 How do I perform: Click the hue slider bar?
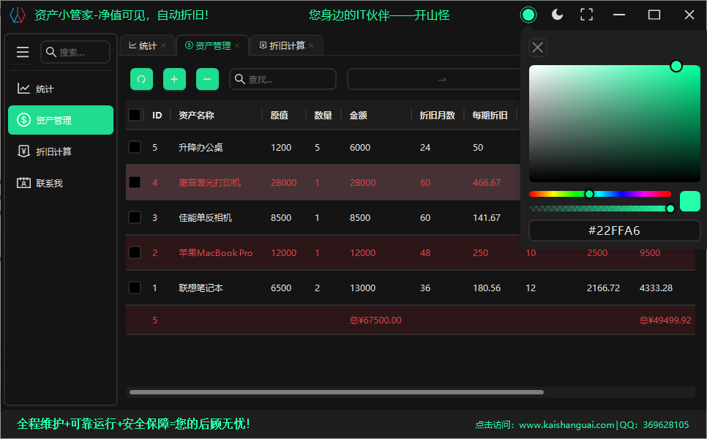pos(599,194)
